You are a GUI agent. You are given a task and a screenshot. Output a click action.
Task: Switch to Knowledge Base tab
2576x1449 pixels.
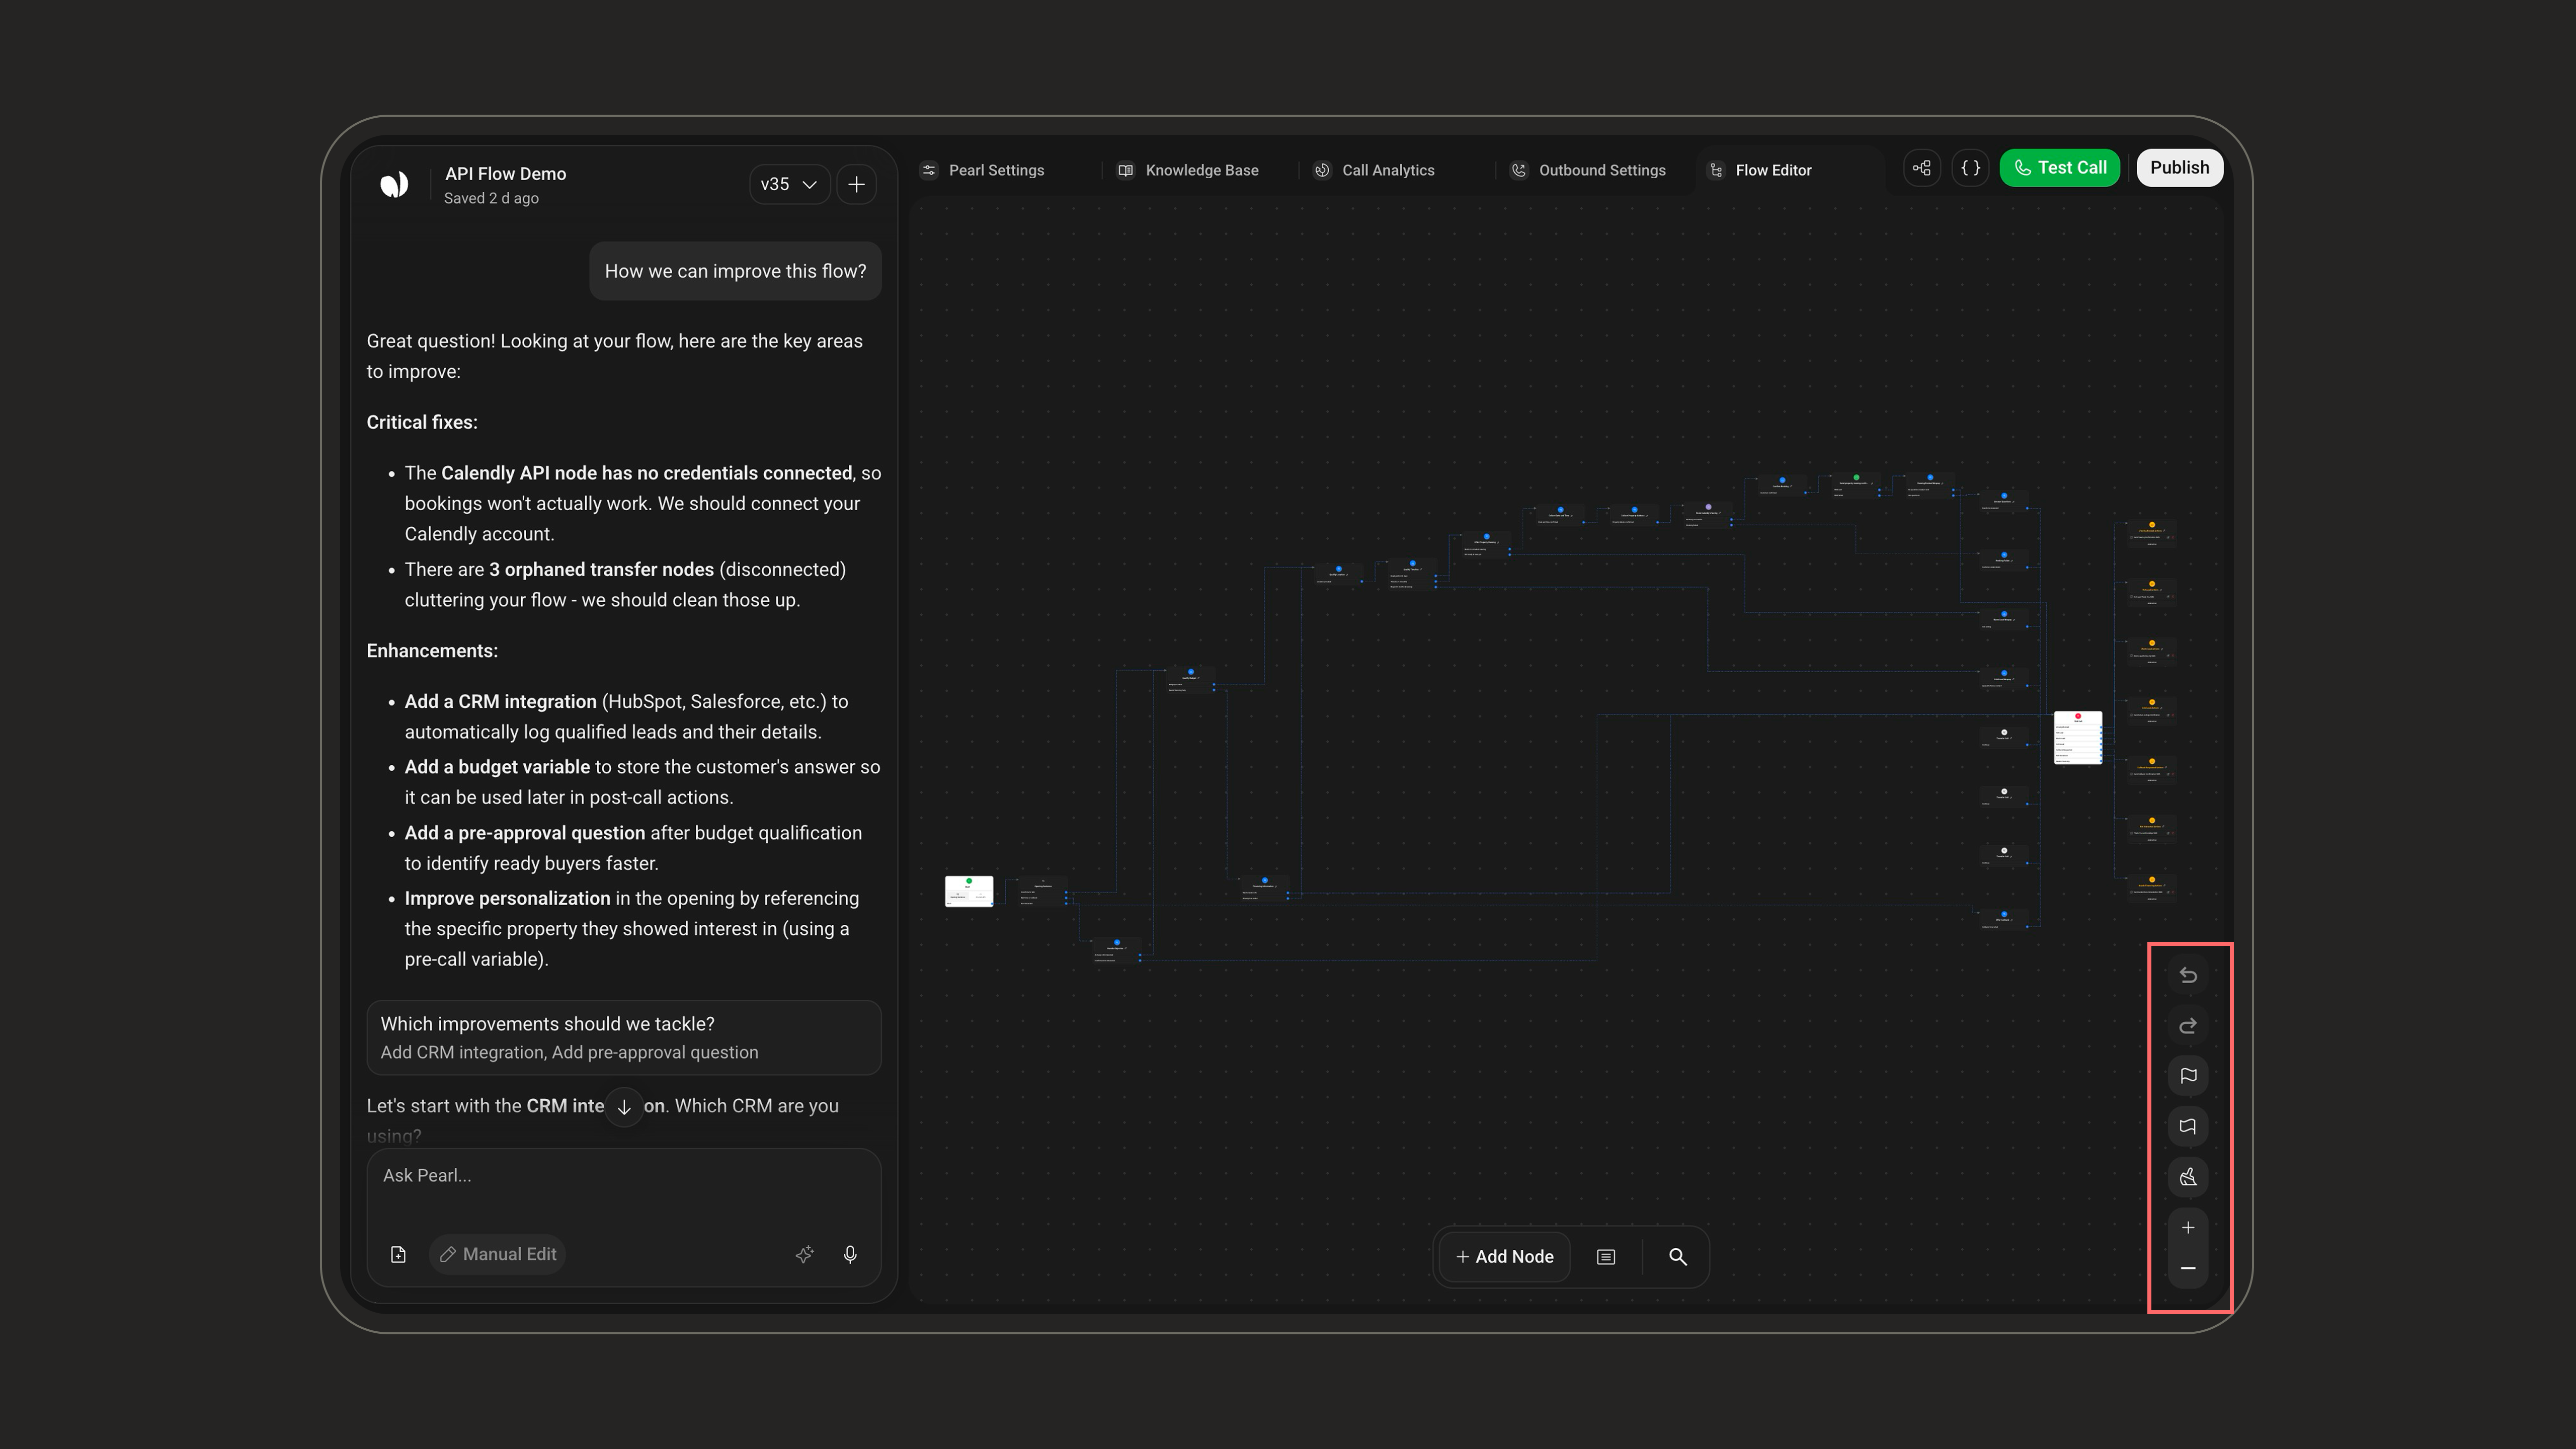coord(1188,170)
